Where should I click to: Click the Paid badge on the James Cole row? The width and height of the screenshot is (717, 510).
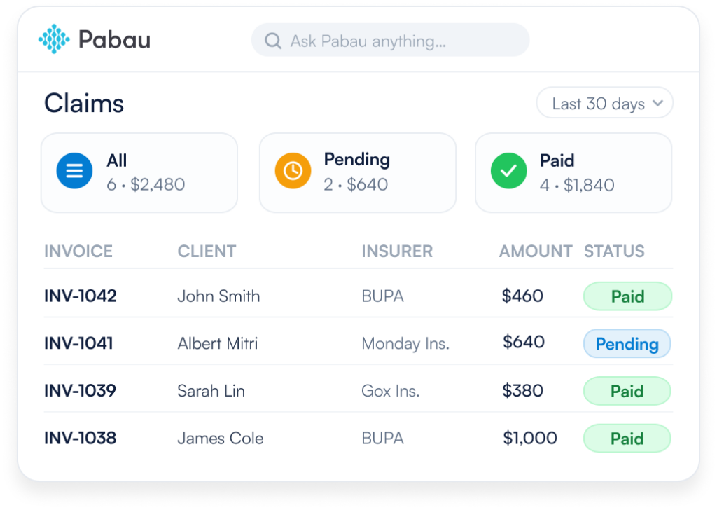tap(627, 439)
